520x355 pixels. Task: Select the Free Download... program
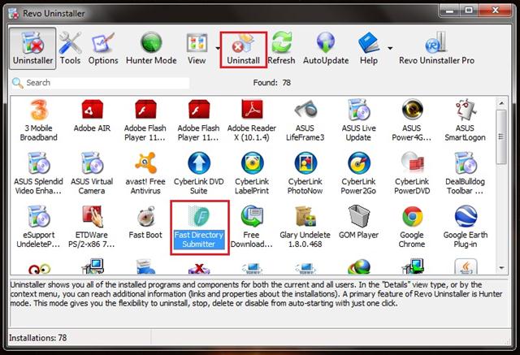[x=252, y=227]
